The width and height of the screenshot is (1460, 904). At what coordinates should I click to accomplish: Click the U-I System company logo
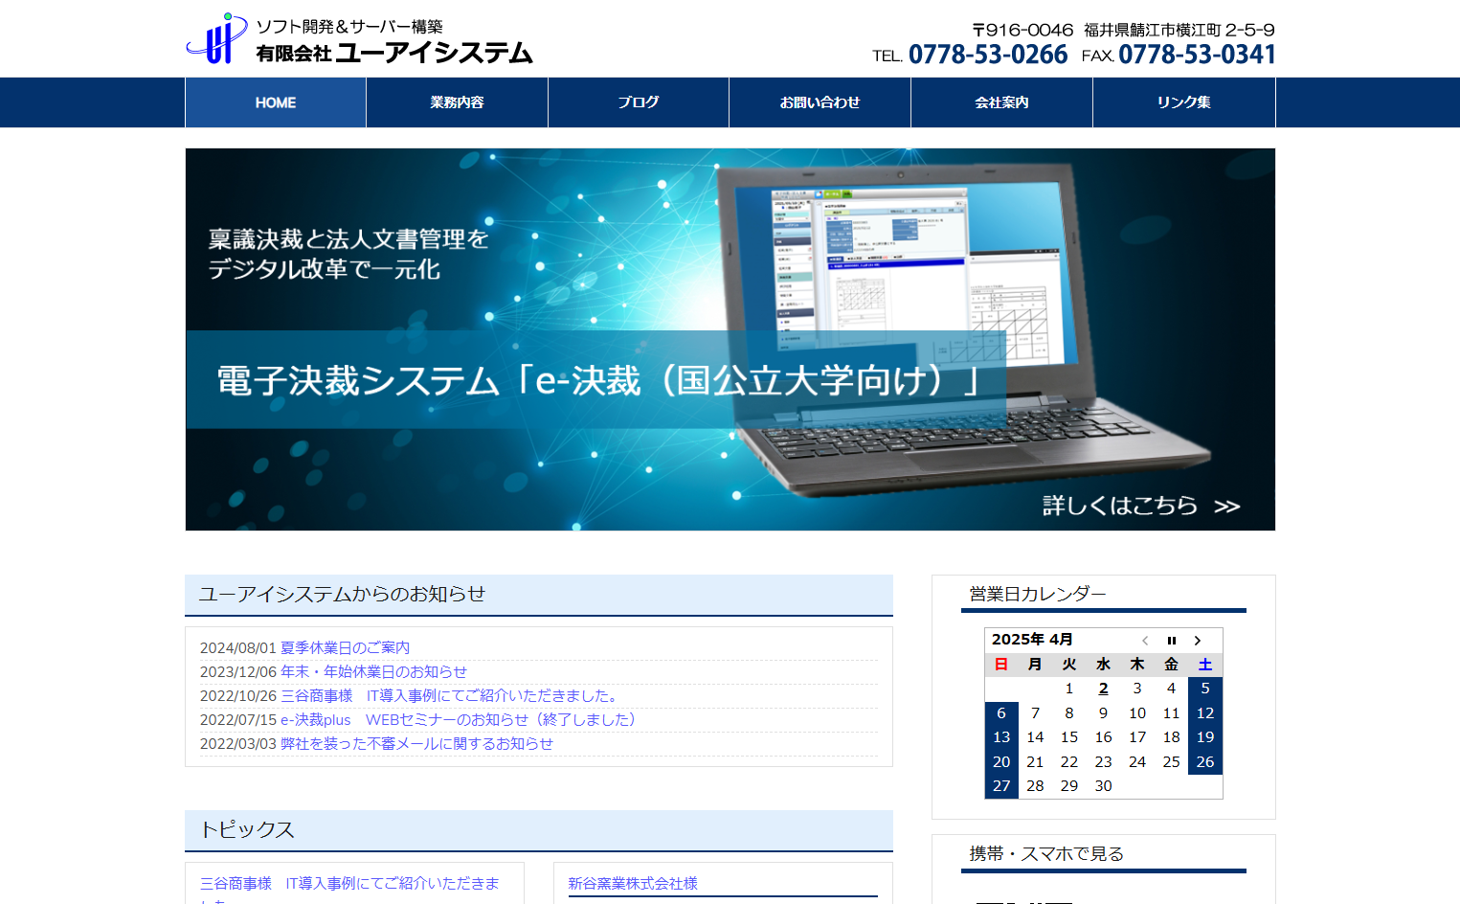359,39
